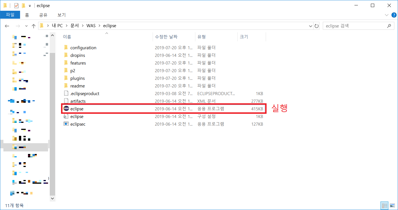Open the quick access toolbar customize dropdown

point(30,6)
